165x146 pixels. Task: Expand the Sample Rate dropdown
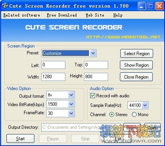145,105
